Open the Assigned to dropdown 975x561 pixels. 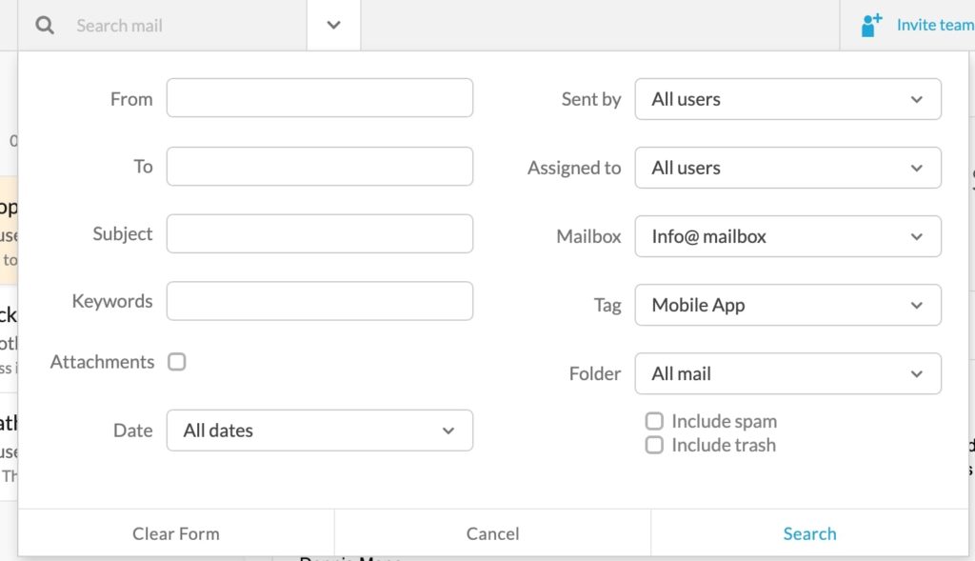[x=787, y=168]
